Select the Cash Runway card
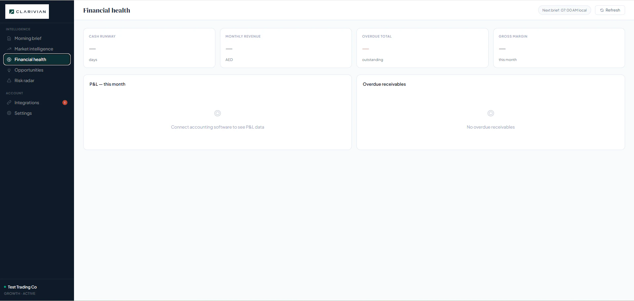Screen dimensions: 634x301 point(149,48)
